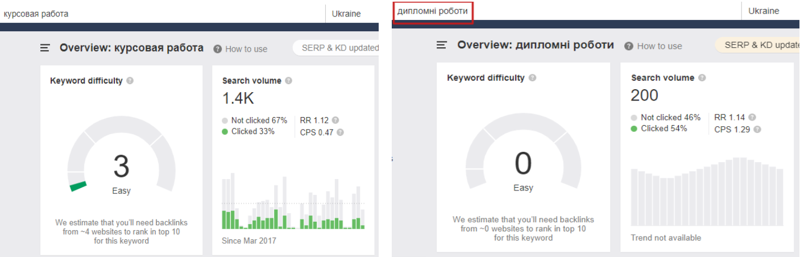Viewport: 800px width, 257px height.
Task: Open hamburger menu beside Overview: дипломні роботи
Action: coord(442,45)
